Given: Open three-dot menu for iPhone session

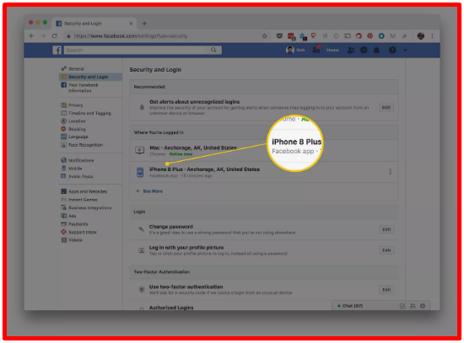Looking at the screenshot, I should coord(390,172).
